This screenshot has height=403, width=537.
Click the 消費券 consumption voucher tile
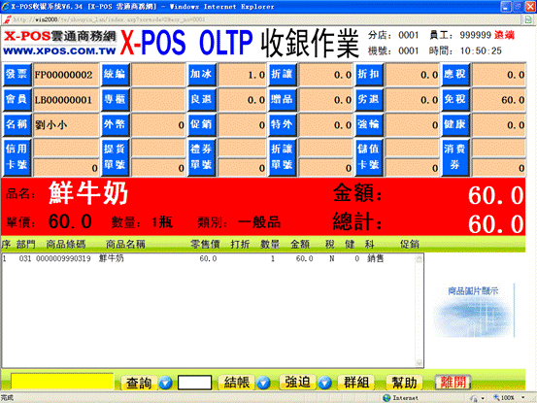(x=455, y=157)
